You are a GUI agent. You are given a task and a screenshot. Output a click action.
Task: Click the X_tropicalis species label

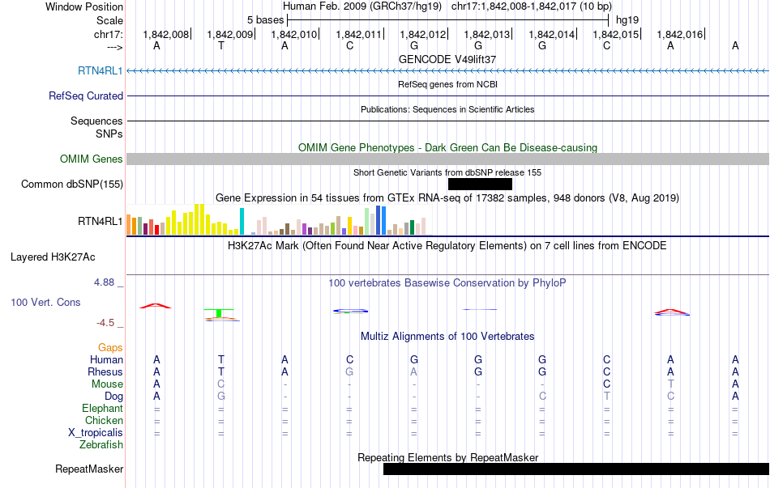96,433
